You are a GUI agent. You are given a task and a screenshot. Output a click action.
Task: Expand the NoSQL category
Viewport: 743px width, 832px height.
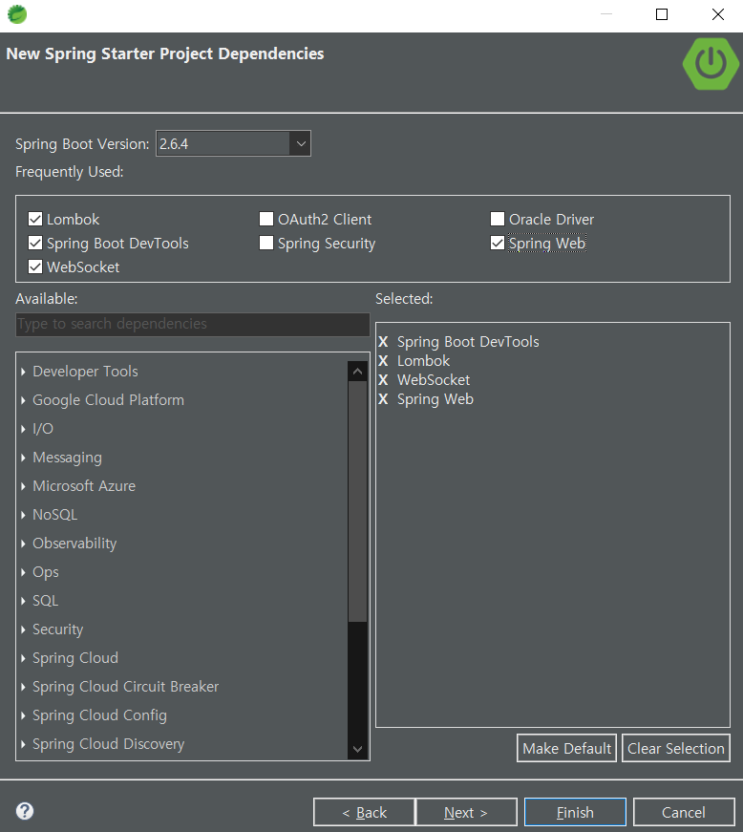pyautogui.click(x=23, y=515)
